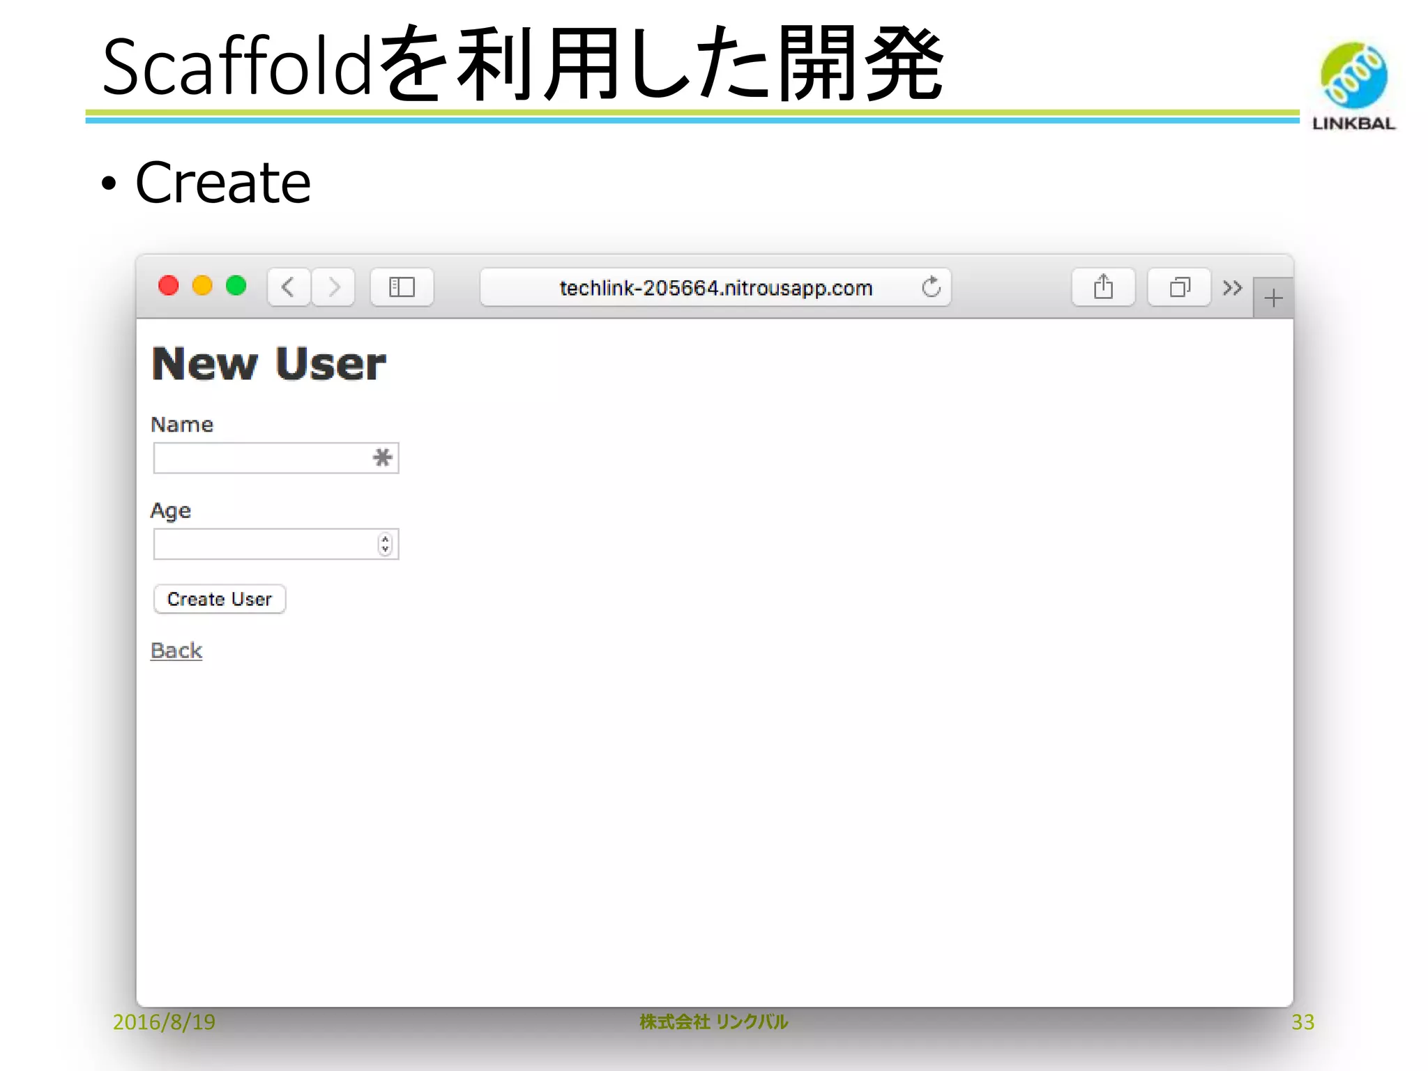Go forward with Safari's forward arrow

click(334, 287)
